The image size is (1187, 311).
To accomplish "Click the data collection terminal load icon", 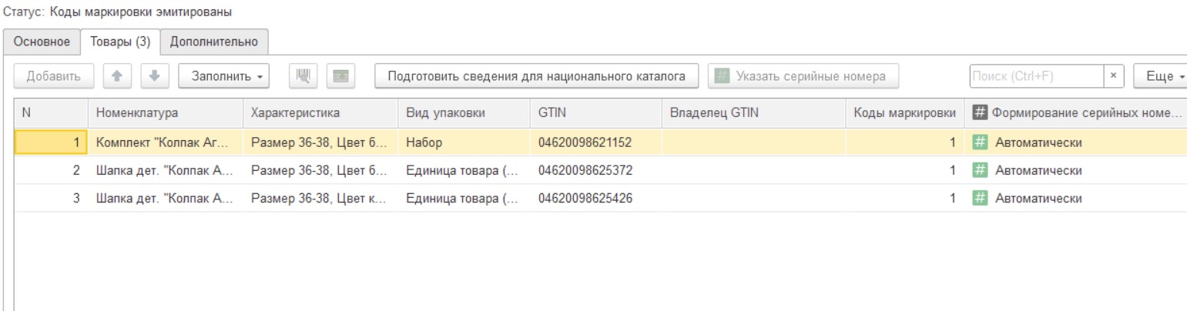I will point(338,76).
